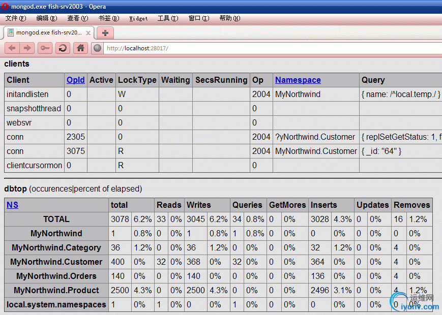Open the 查看(V) menu
Screen dimensions: 442x315
(78, 18)
